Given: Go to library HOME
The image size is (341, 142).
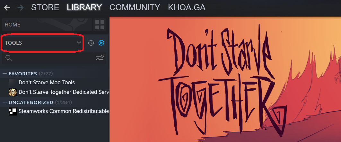Looking at the screenshot, I should [x=47, y=25].
